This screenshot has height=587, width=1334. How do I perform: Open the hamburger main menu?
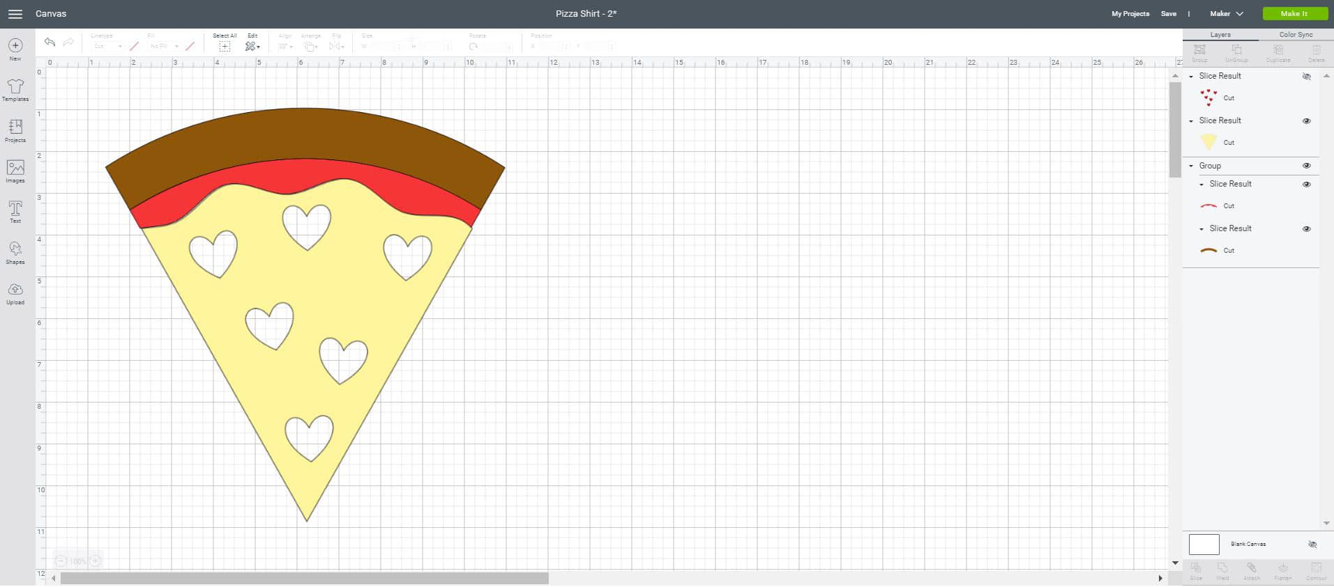(x=15, y=14)
